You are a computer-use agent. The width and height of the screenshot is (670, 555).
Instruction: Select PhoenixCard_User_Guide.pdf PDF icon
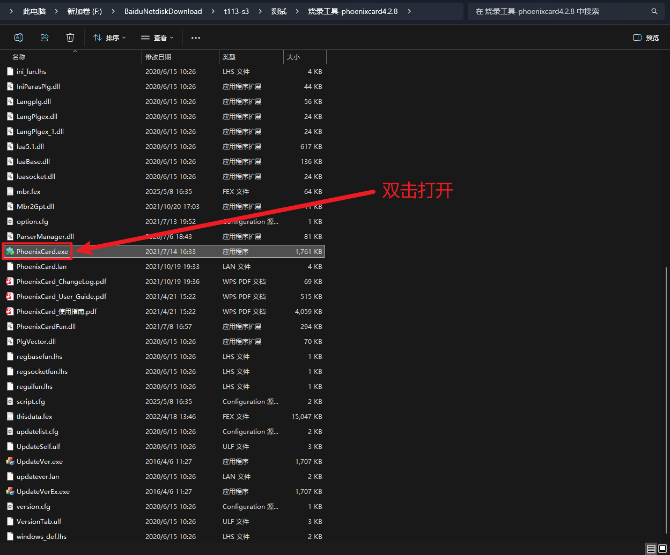click(10, 296)
